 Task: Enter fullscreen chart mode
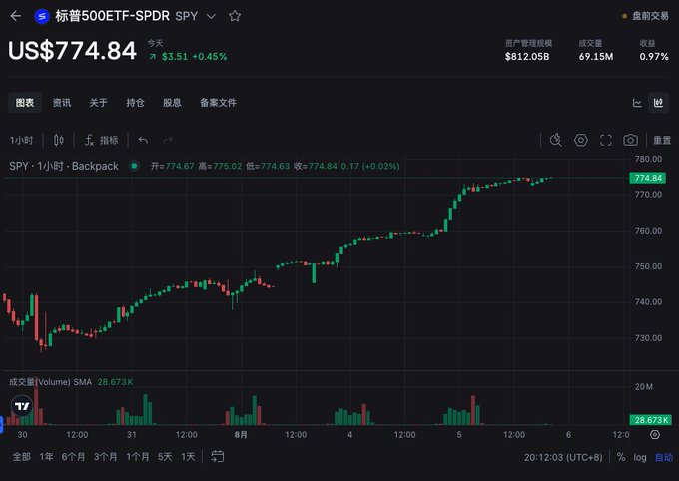[606, 140]
